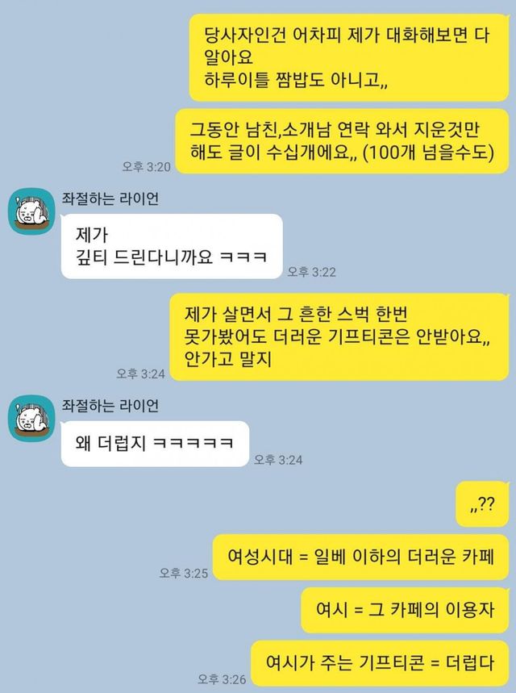This screenshot has height=693, width=516.
Task: Tap the bubble 여시 = 그 카페의 이용자
Action: (x=405, y=610)
